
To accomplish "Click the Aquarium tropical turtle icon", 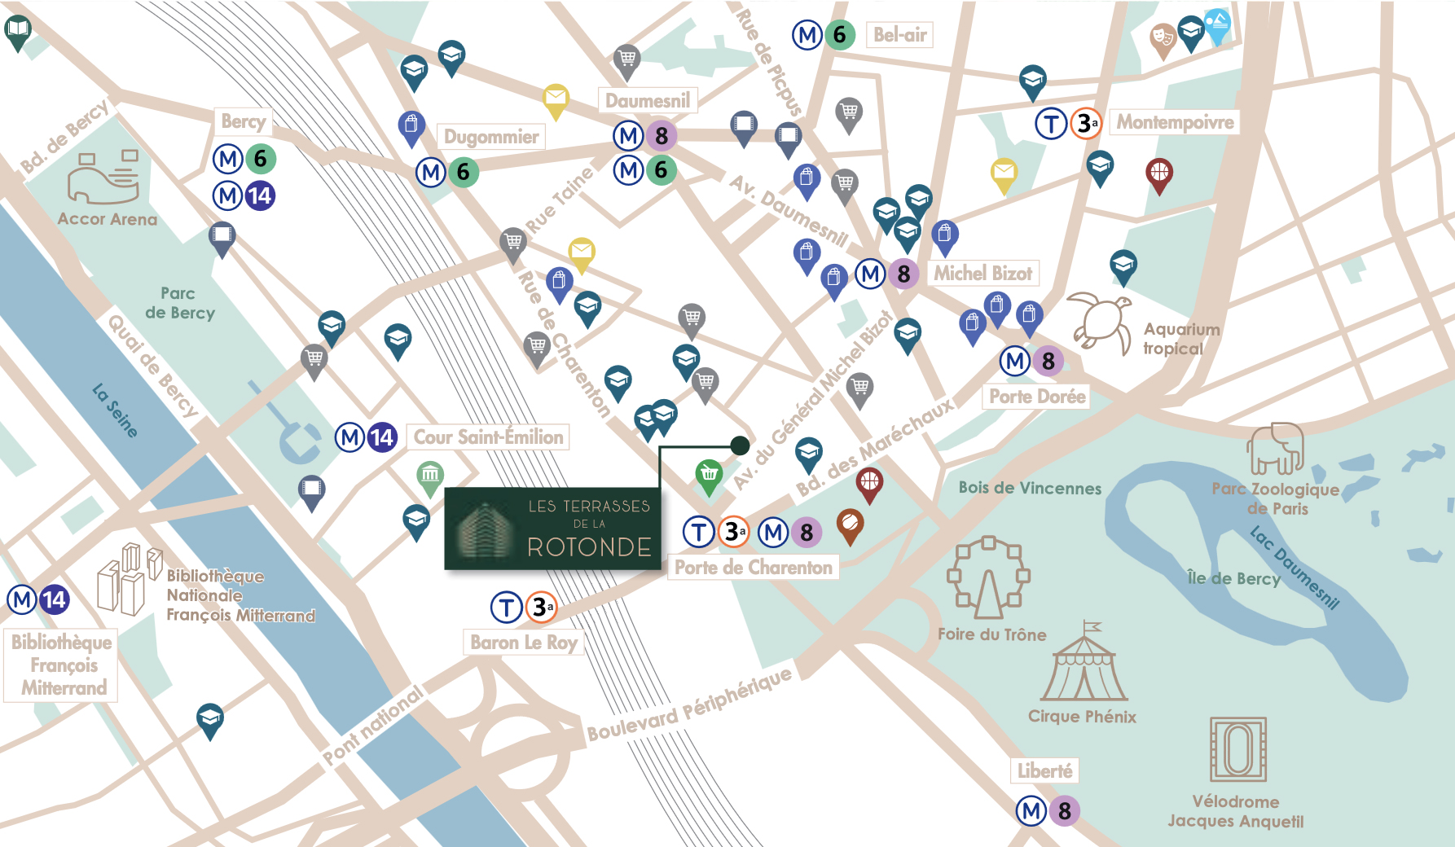I will [x=1100, y=322].
